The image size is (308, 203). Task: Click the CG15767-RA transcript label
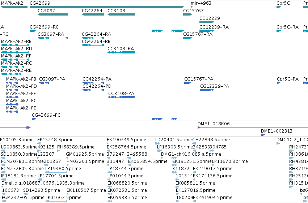(x=198, y=34)
